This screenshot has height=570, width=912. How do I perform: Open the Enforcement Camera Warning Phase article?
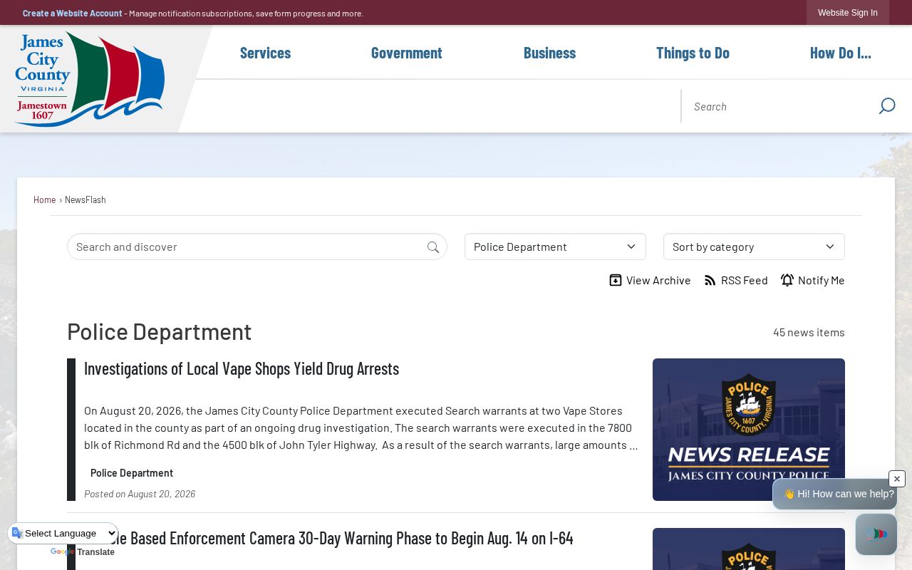[x=328, y=538]
